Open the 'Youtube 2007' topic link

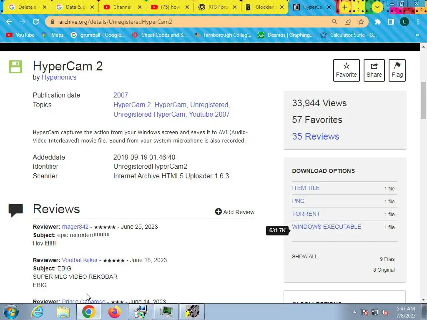click(209, 114)
